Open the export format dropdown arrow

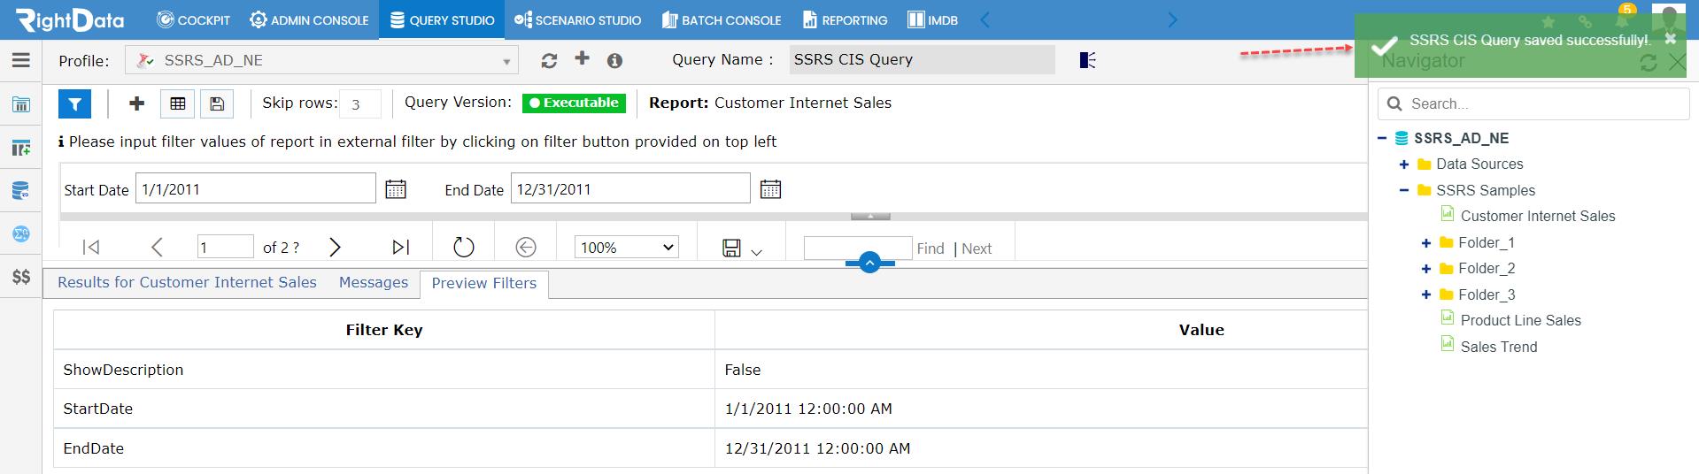[x=756, y=252]
